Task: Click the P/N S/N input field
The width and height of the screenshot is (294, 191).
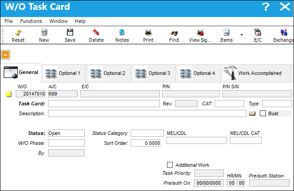Action: coord(257,94)
